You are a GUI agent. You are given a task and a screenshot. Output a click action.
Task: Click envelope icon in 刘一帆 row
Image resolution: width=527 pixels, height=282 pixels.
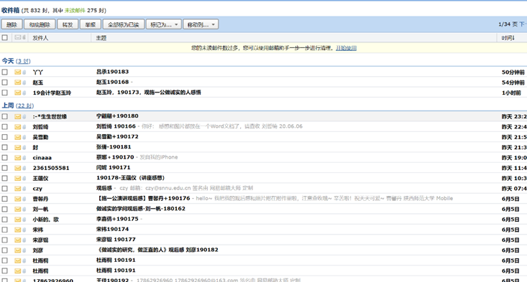(17, 210)
